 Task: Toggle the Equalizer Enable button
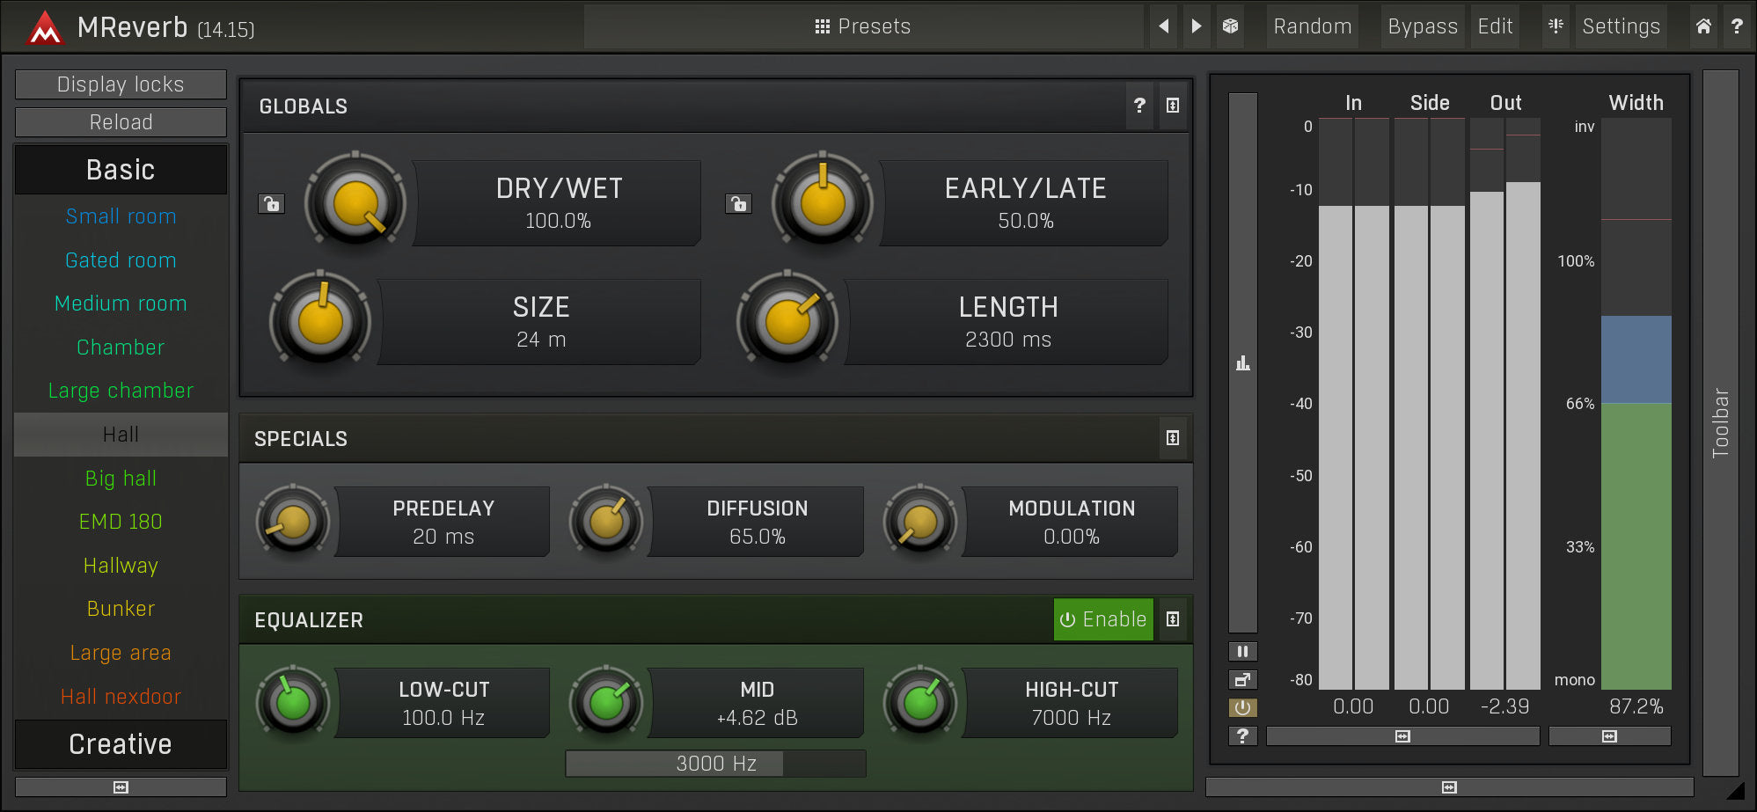click(x=1102, y=619)
